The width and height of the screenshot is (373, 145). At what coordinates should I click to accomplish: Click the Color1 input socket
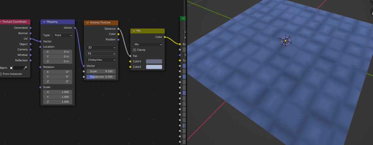point(130,61)
